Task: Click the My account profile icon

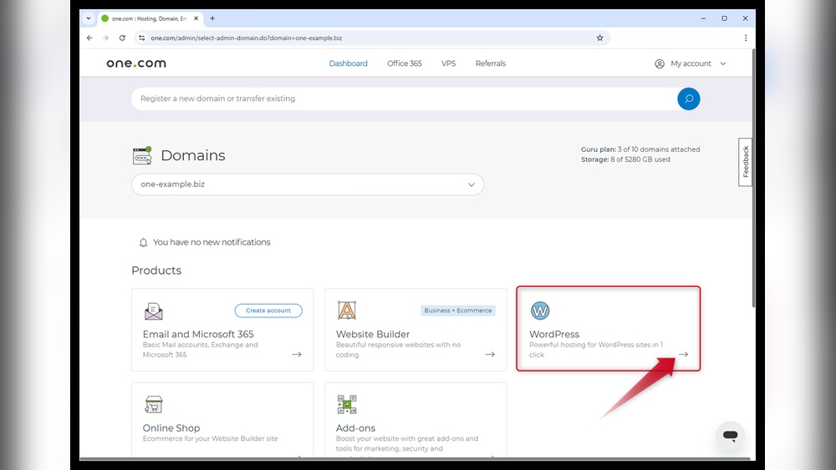Action: pyautogui.click(x=660, y=63)
